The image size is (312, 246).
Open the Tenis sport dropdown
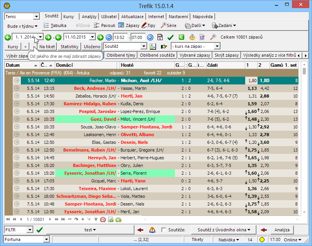click(36, 17)
